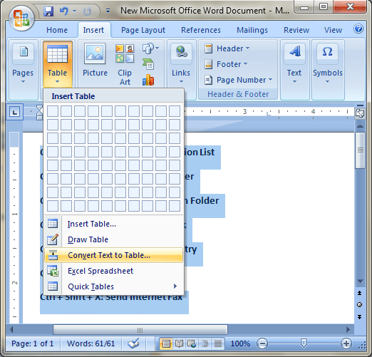372x357 pixels.
Task: Select the View ribbon tab
Action: tap(333, 30)
